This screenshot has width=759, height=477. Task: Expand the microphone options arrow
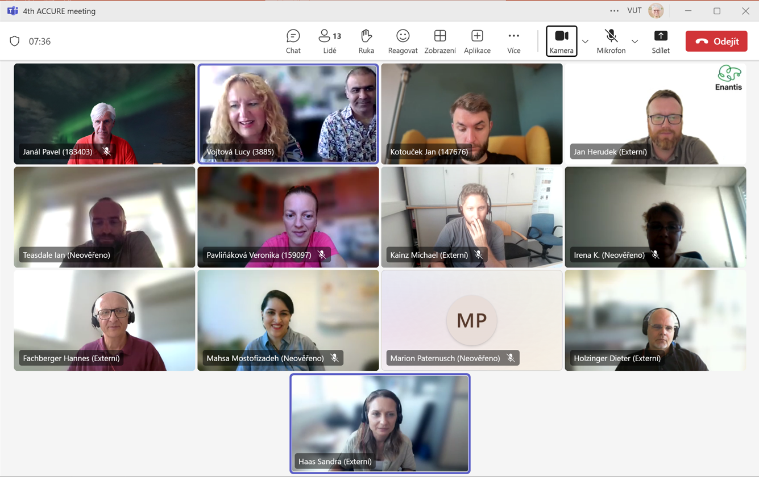[x=634, y=41]
